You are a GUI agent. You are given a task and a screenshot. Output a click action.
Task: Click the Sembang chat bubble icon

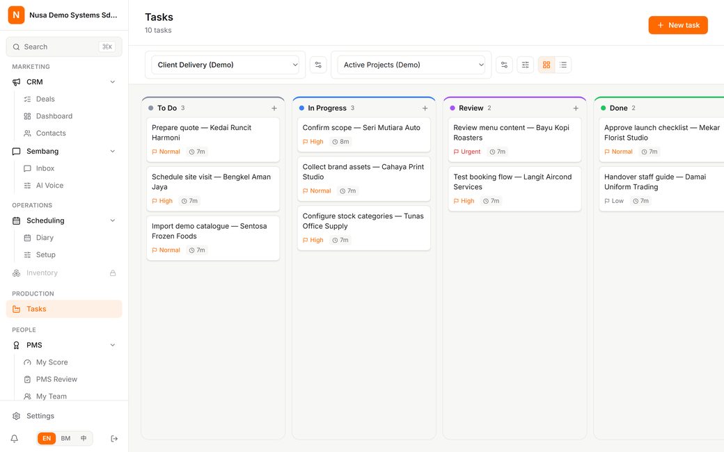[x=16, y=152]
